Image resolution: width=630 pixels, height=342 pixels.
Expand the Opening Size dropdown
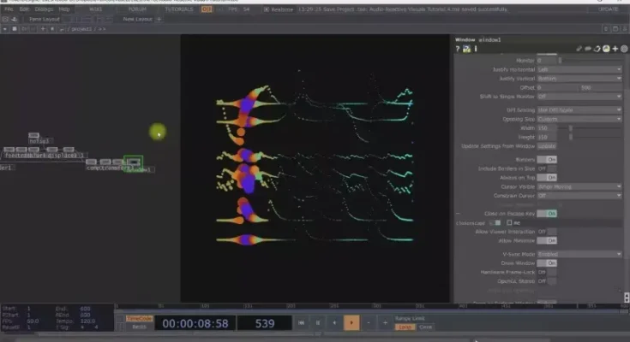click(579, 119)
